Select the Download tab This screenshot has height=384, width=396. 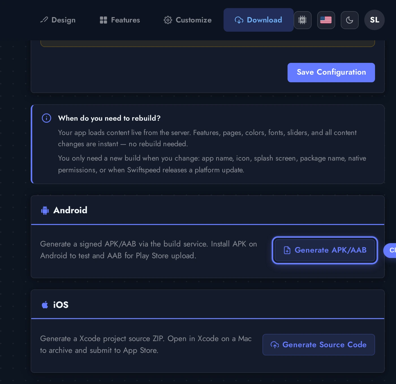tap(258, 20)
